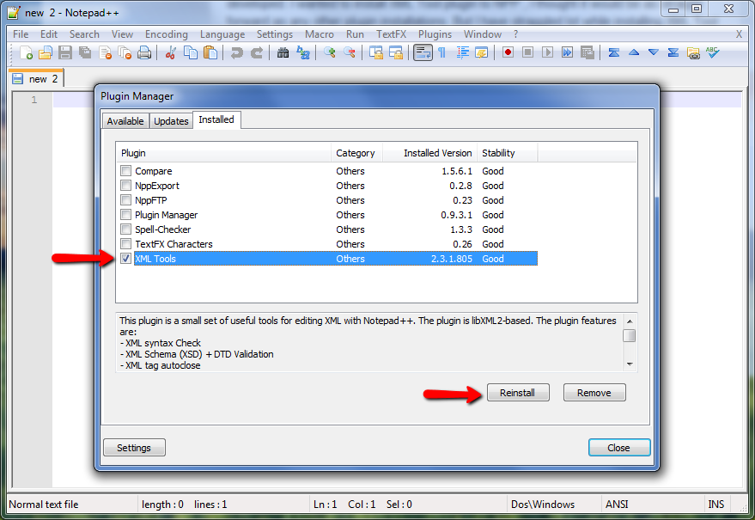
Task: Click the Run macro multiple times icon
Action: pyautogui.click(x=567, y=52)
